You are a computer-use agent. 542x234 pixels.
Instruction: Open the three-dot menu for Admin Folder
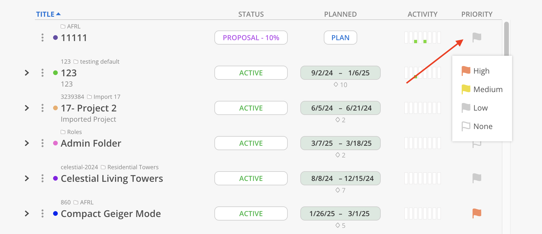pos(43,143)
